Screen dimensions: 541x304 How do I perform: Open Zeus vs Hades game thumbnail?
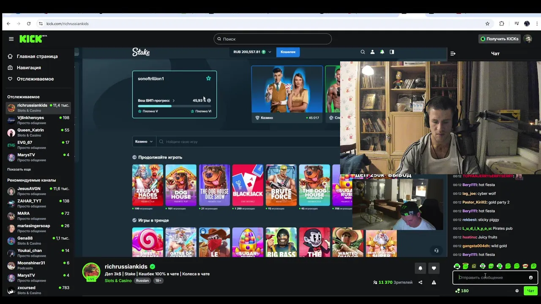(148, 185)
